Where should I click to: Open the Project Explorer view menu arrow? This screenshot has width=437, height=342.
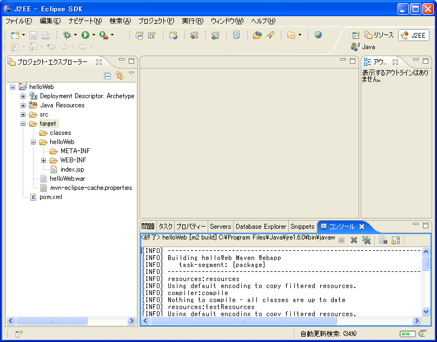tap(131, 74)
